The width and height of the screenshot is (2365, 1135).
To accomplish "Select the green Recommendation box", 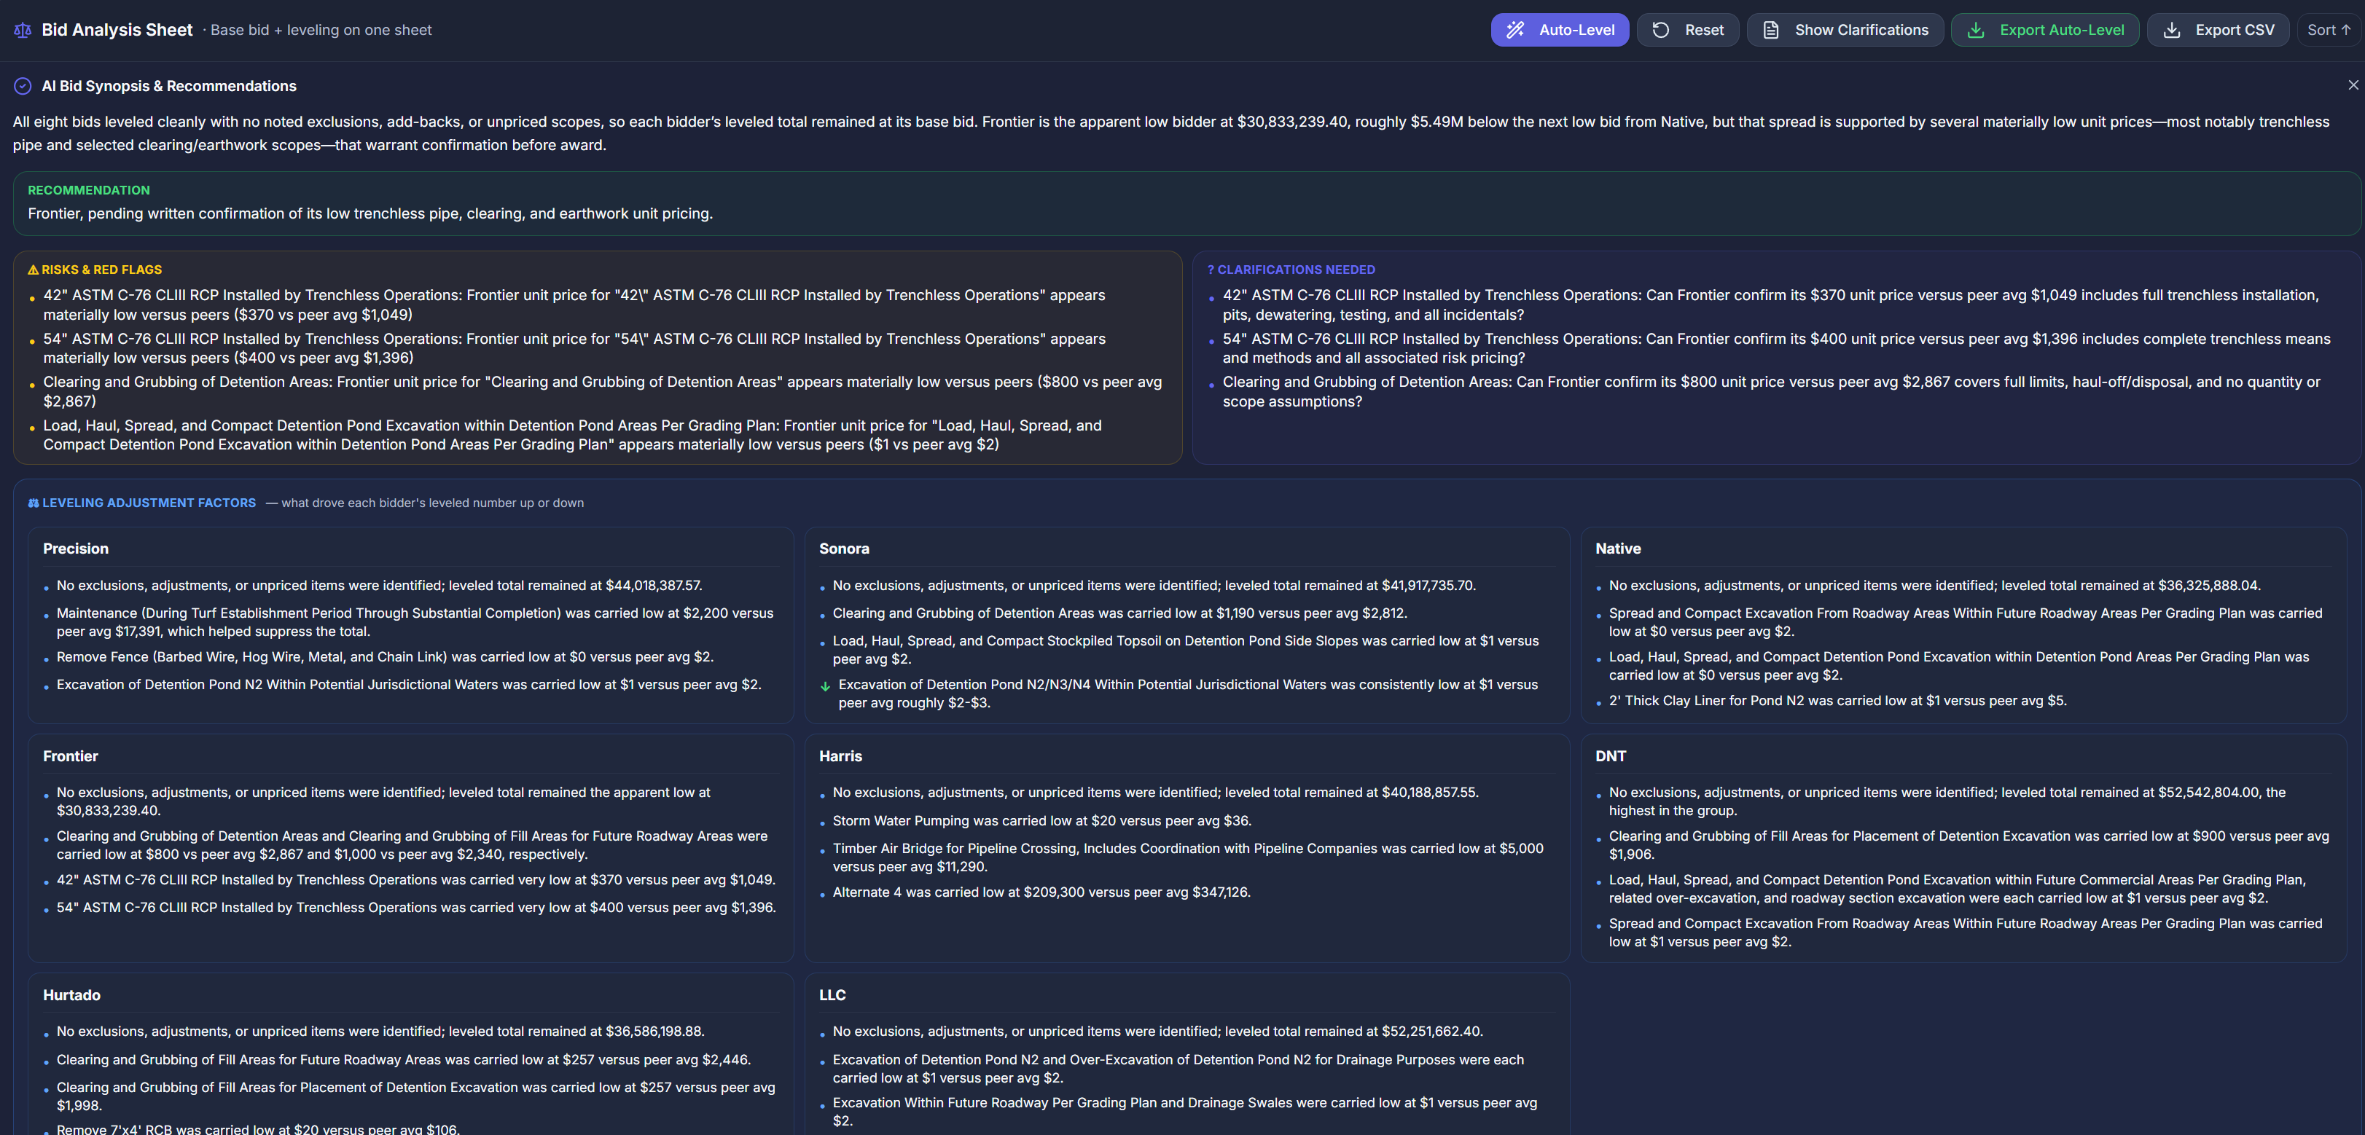I will point(1187,203).
